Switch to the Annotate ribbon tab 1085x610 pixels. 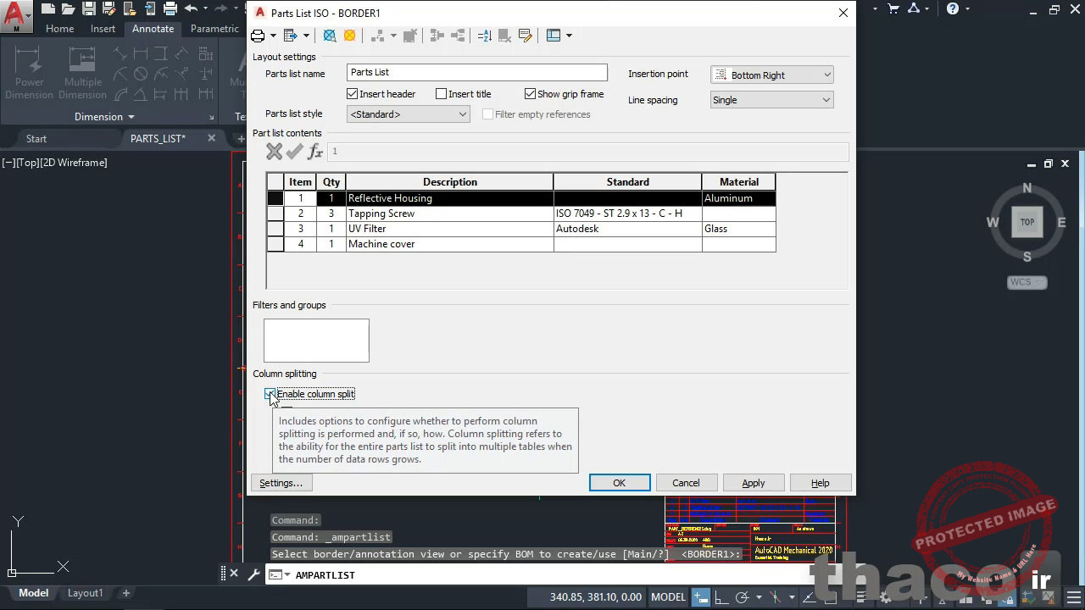153,29
